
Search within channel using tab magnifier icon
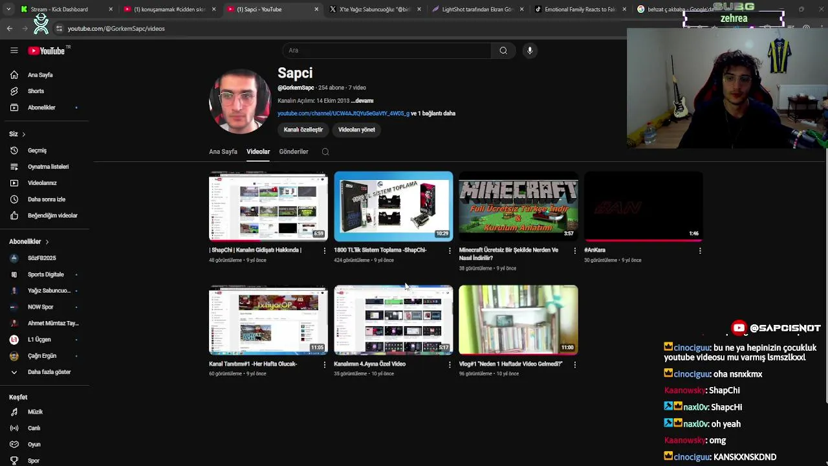[x=325, y=152]
